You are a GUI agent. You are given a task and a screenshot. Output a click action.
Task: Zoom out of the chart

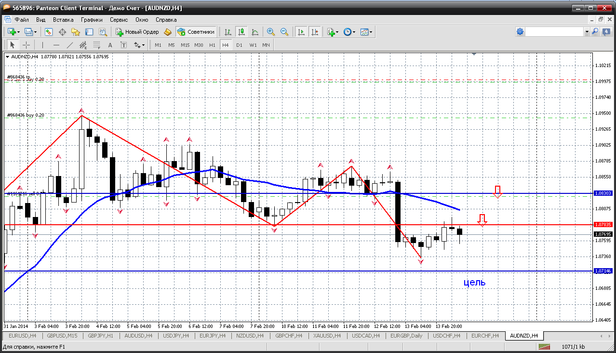pos(284,32)
